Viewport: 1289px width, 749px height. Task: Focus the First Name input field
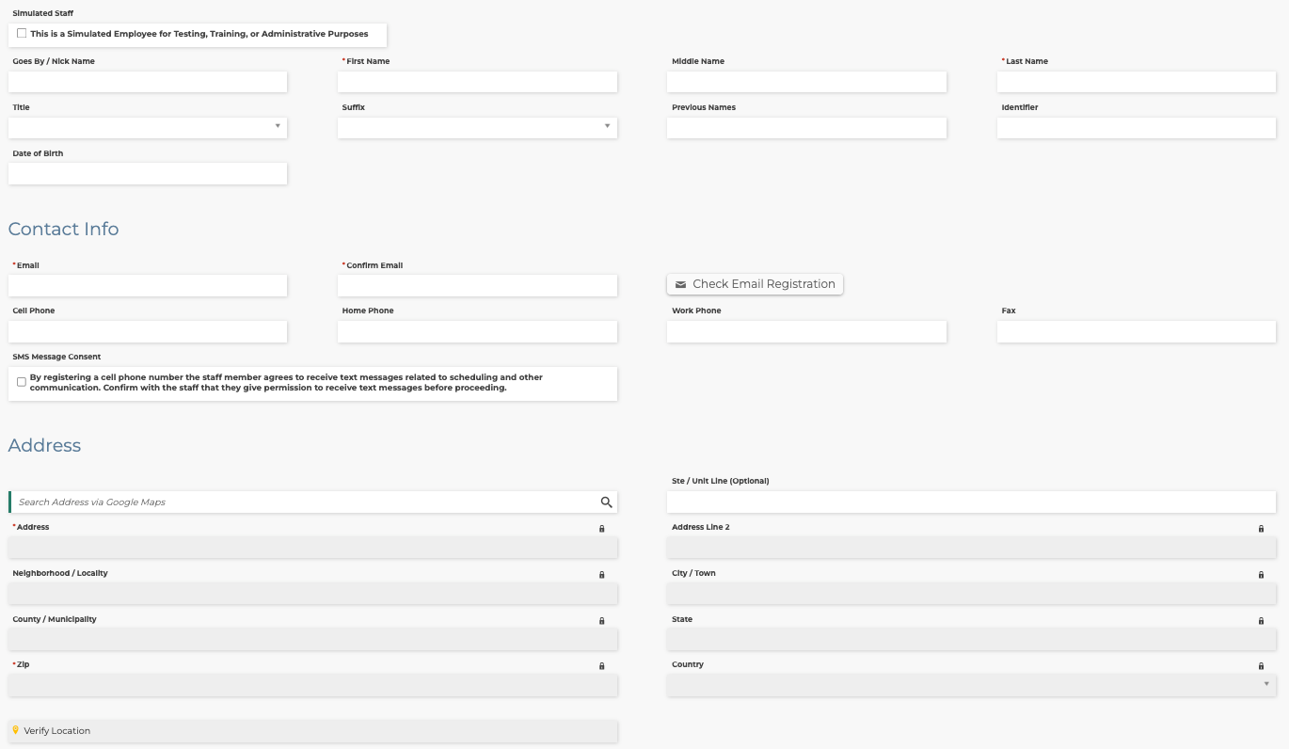(477, 82)
